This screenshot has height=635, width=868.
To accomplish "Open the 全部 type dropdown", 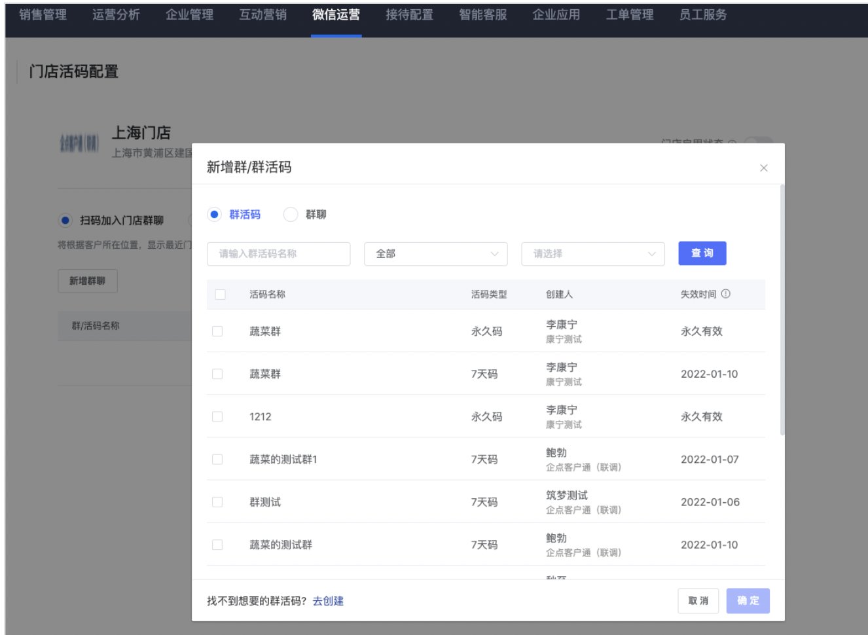I will (x=435, y=254).
